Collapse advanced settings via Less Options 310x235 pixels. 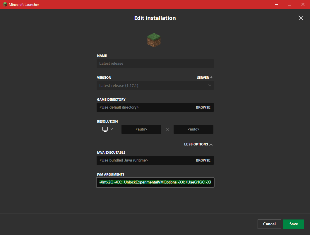tap(198, 145)
